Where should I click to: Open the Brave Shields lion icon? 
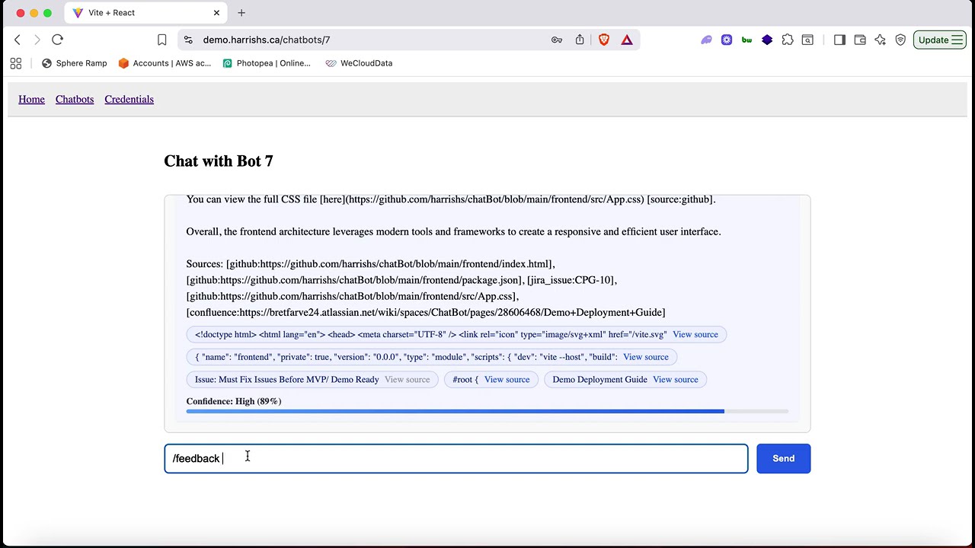tap(604, 40)
